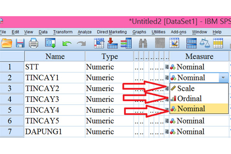Screen dimensions: 231x154
Task: Open the Variables info toolbar icon
Action: pos(126,43)
